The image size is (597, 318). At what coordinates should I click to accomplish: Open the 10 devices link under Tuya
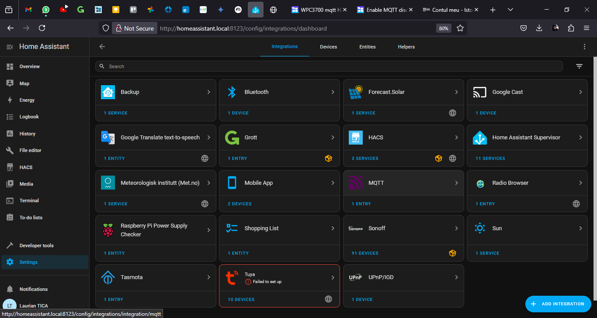click(x=241, y=300)
